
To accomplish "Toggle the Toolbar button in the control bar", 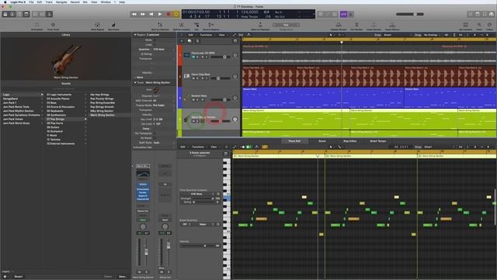I will (26, 14).
